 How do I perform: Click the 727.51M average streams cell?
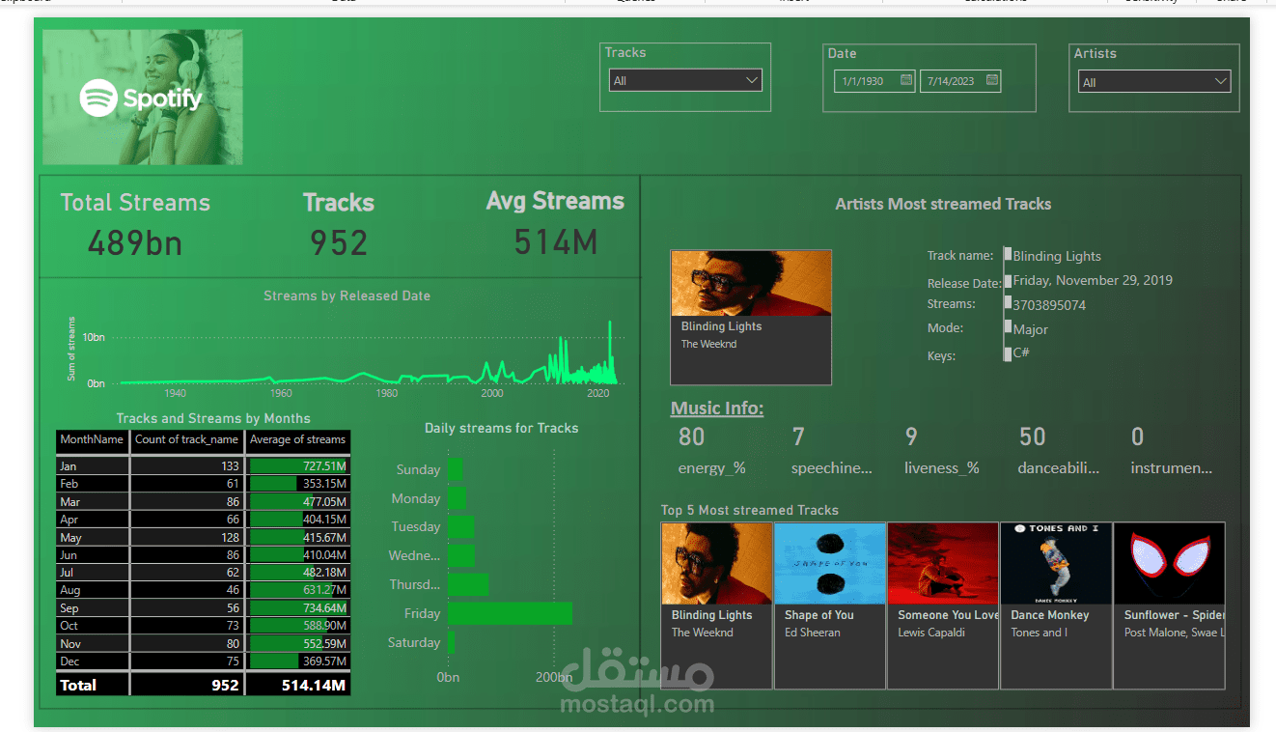tap(298, 465)
